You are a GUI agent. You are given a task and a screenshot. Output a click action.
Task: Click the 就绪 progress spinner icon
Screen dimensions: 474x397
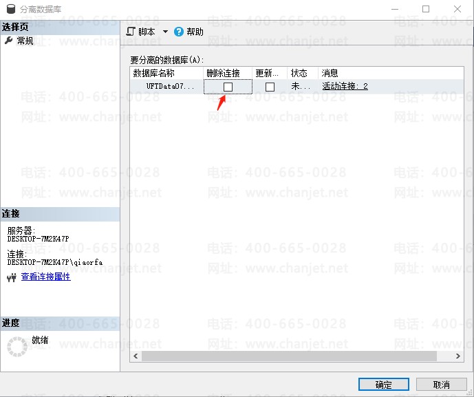point(17,345)
